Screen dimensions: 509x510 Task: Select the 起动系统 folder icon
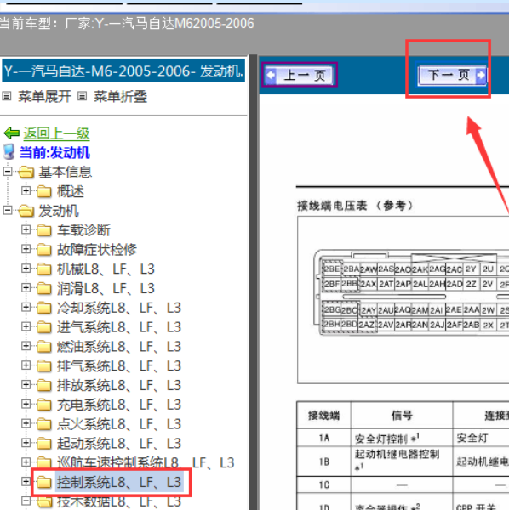44,444
